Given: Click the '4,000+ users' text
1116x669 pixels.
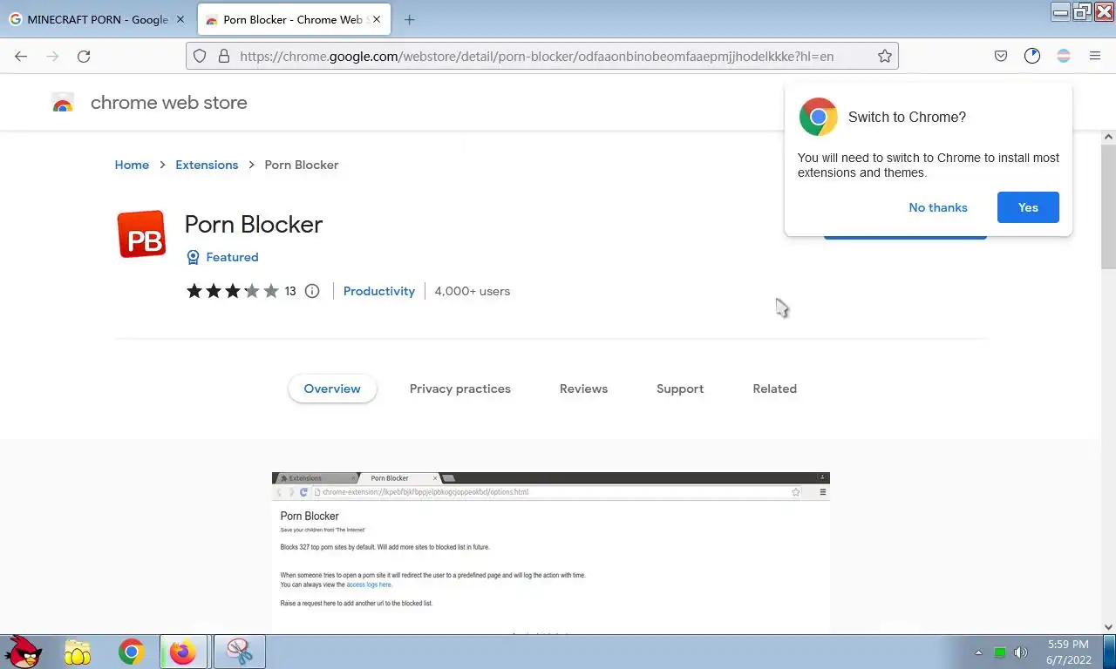Looking at the screenshot, I should click(x=473, y=291).
